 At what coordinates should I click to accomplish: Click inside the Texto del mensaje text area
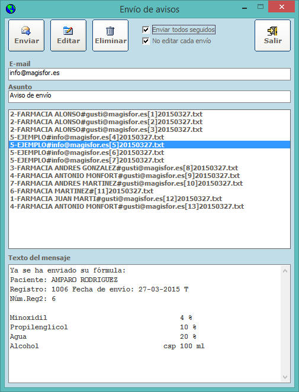(x=144, y=324)
